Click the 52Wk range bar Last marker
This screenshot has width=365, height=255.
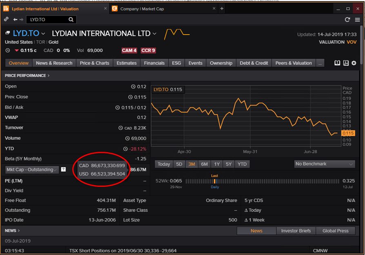click(x=215, y=181)
